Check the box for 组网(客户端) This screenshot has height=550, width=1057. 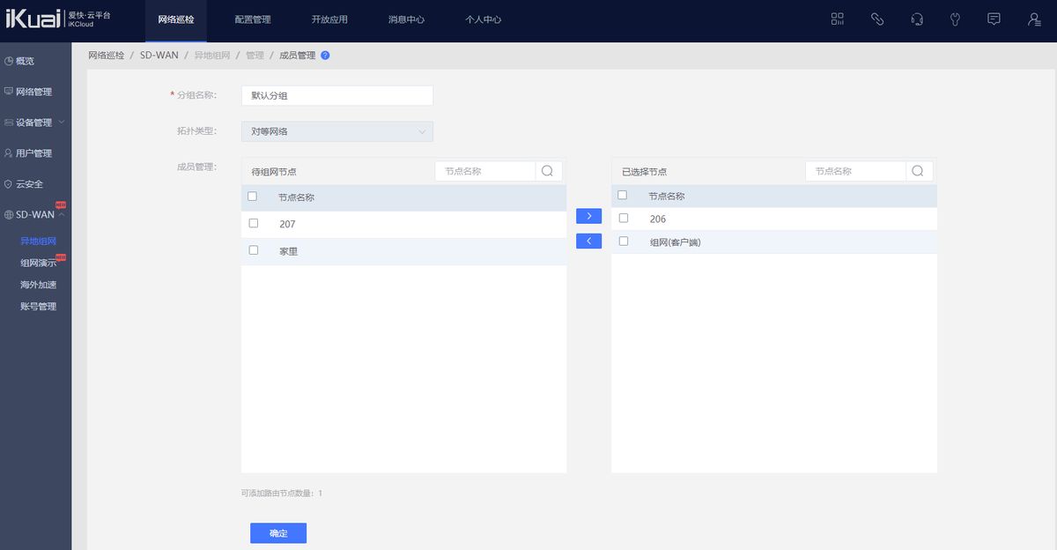[624, 241]
